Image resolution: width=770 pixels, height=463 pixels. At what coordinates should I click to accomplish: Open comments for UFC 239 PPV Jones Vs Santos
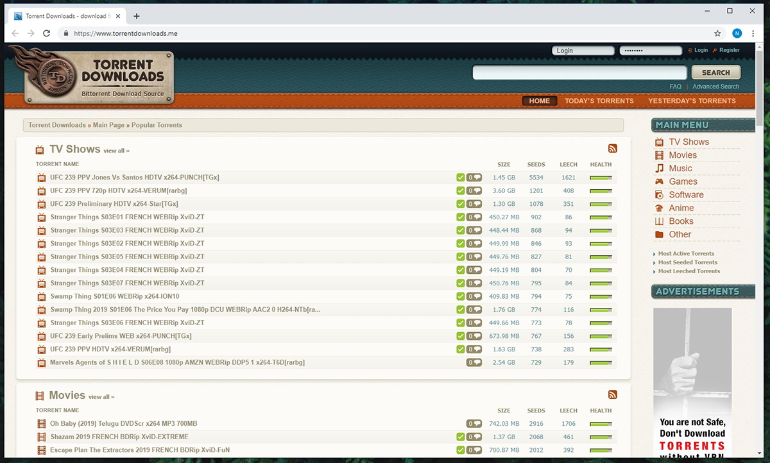(x=474, y=178)
